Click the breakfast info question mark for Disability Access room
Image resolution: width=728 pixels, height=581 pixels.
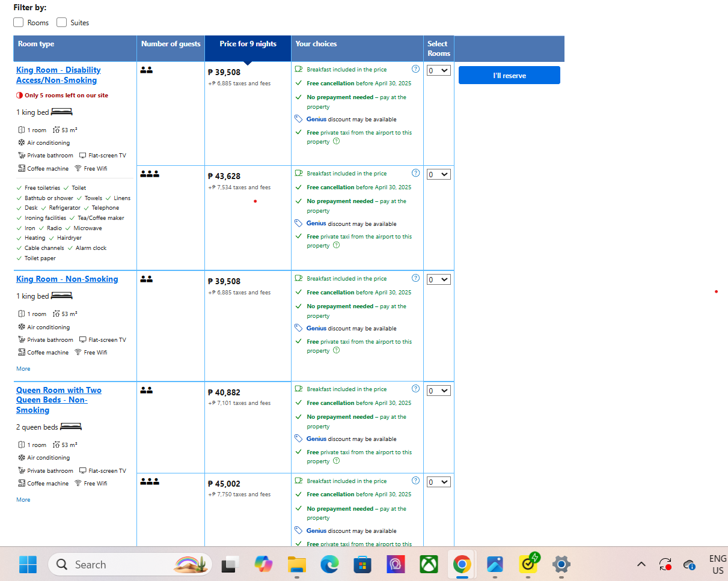pyautogui.click(x=415, y=69)
